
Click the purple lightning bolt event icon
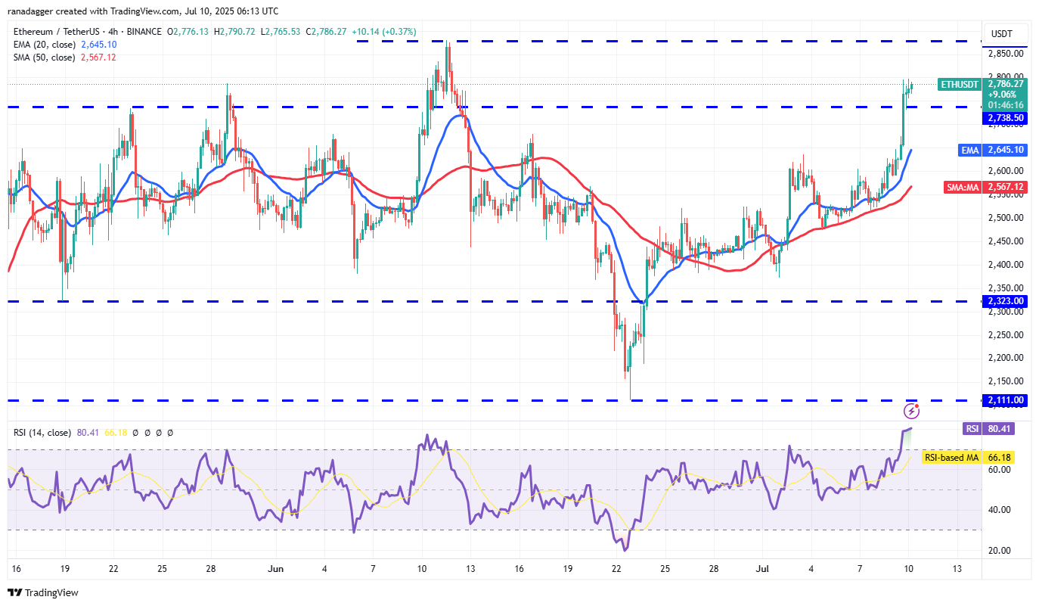911,412
